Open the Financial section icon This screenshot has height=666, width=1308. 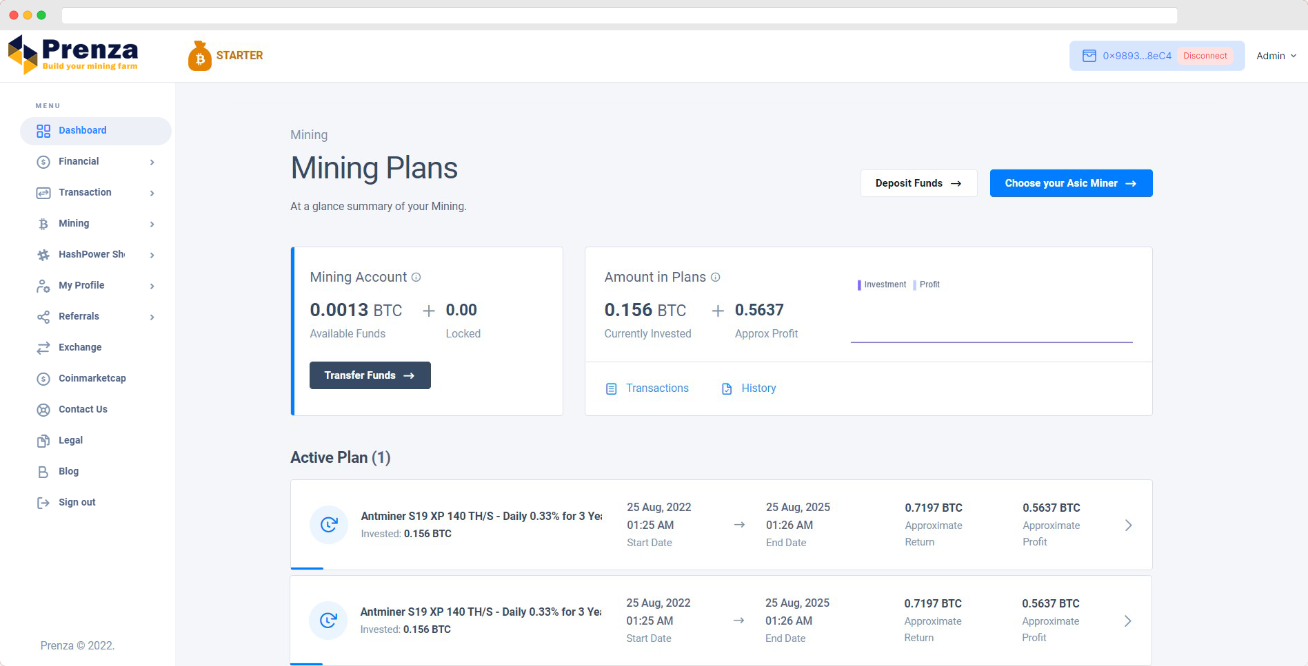click(43, 161)
